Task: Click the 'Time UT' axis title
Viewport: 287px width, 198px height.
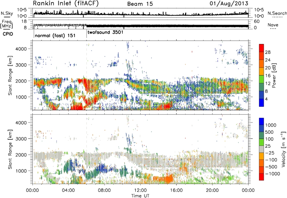Action: (140, 196)
